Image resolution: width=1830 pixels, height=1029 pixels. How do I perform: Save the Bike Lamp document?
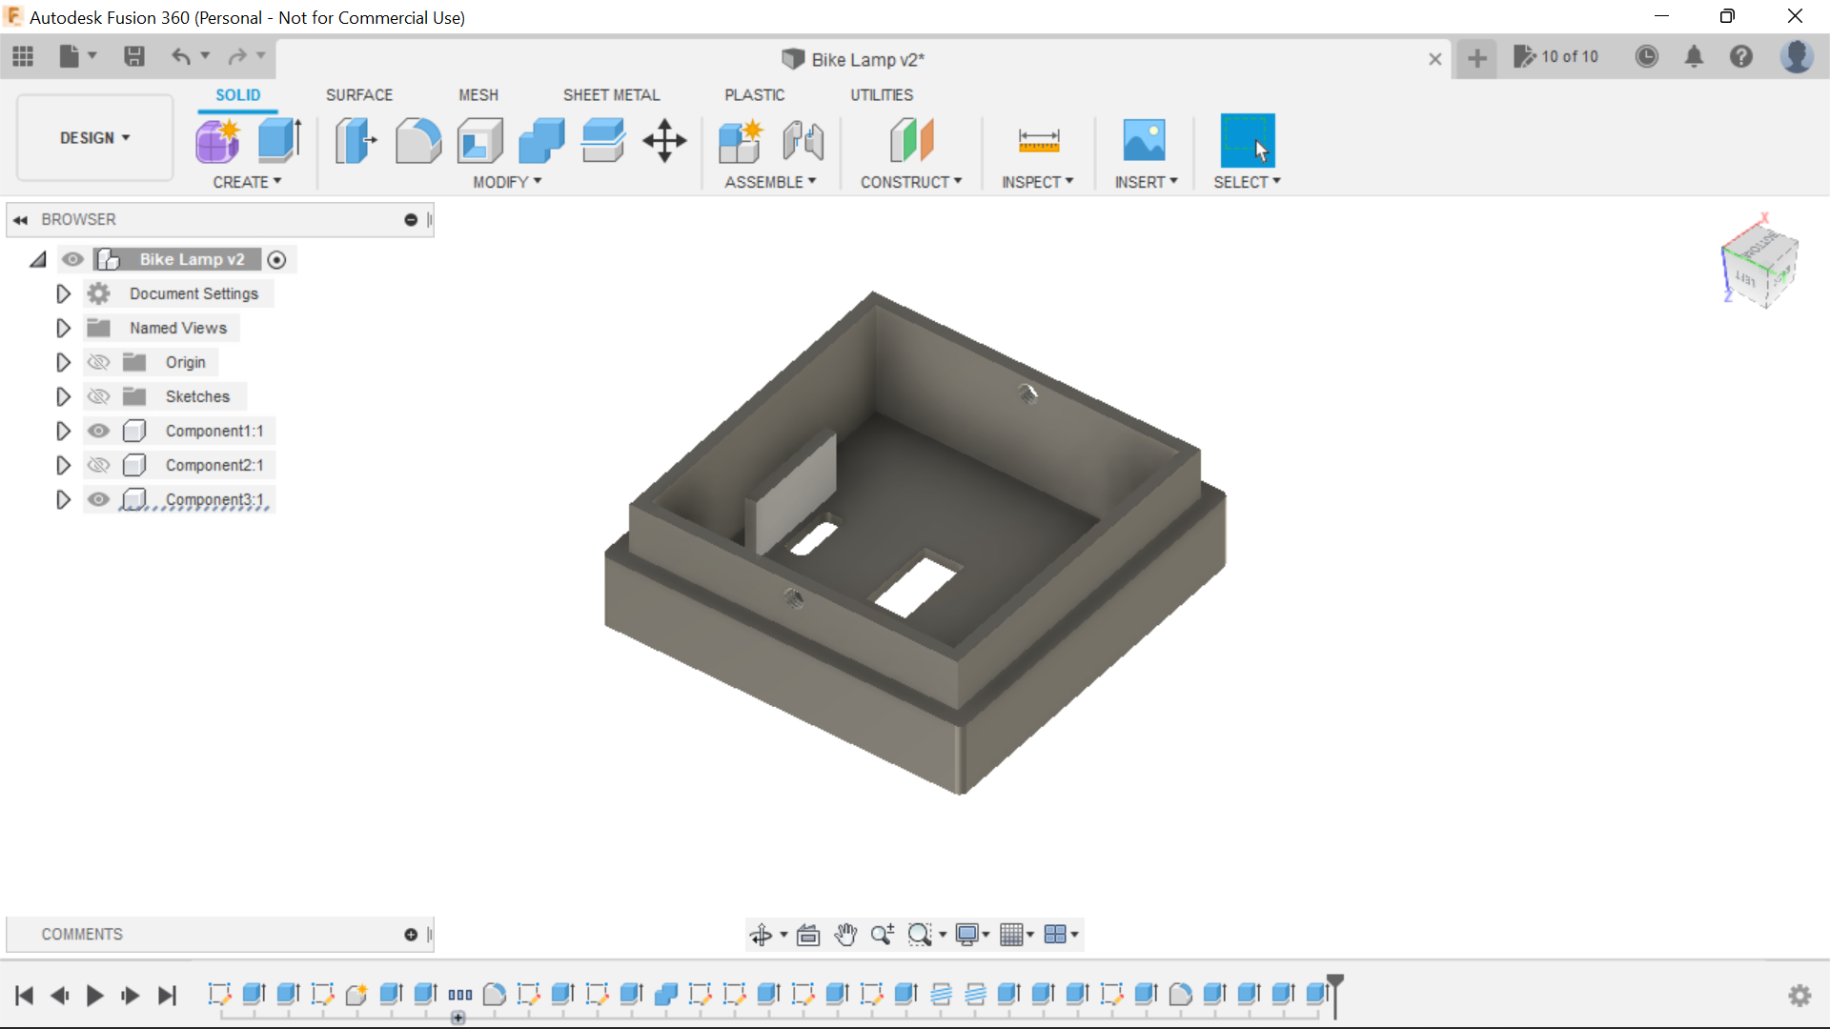(x=133, y=57)
